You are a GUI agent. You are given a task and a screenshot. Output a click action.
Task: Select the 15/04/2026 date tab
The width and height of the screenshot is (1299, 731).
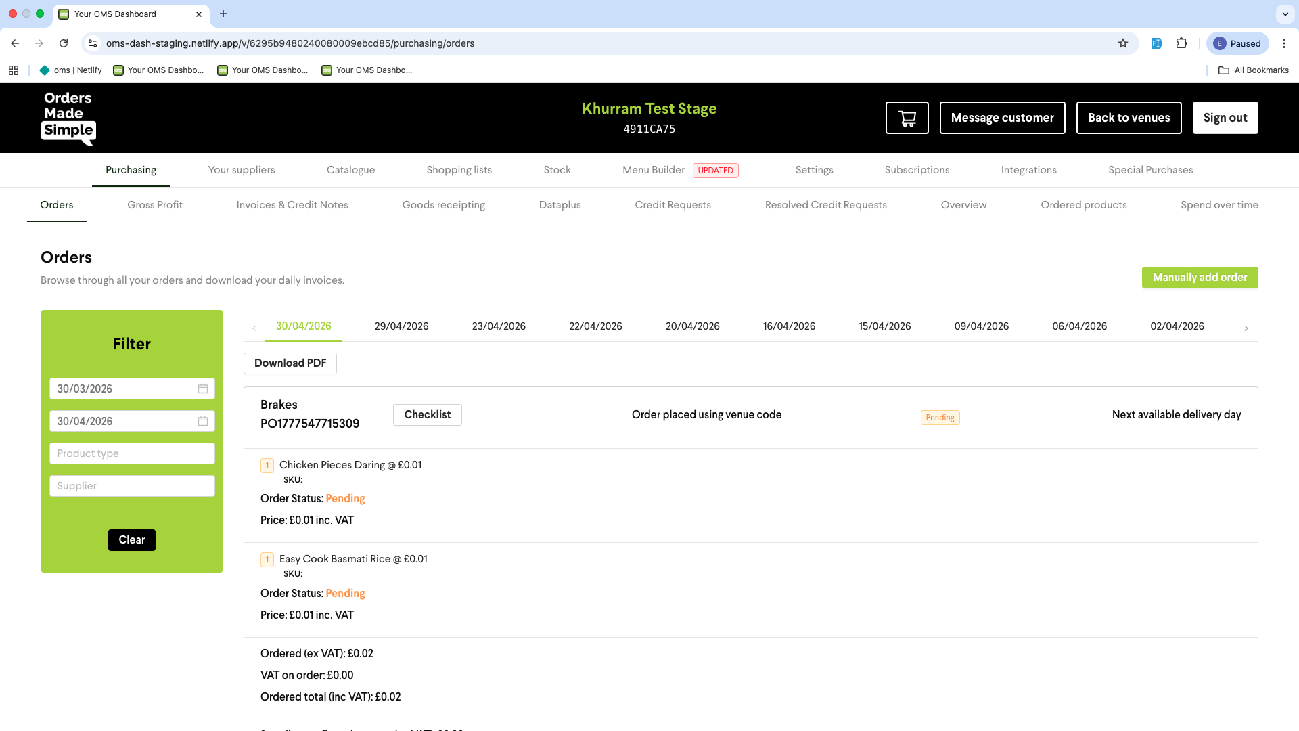click(884, 326)
